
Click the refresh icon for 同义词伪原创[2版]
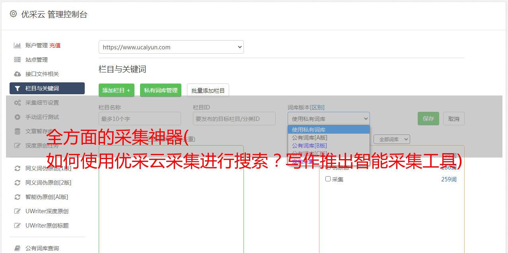pyautogui.click(x=18, y=183)
